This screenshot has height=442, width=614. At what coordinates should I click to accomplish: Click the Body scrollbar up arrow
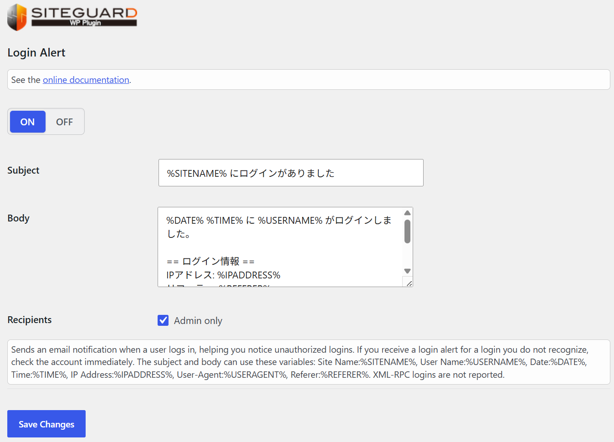[407, 213]
